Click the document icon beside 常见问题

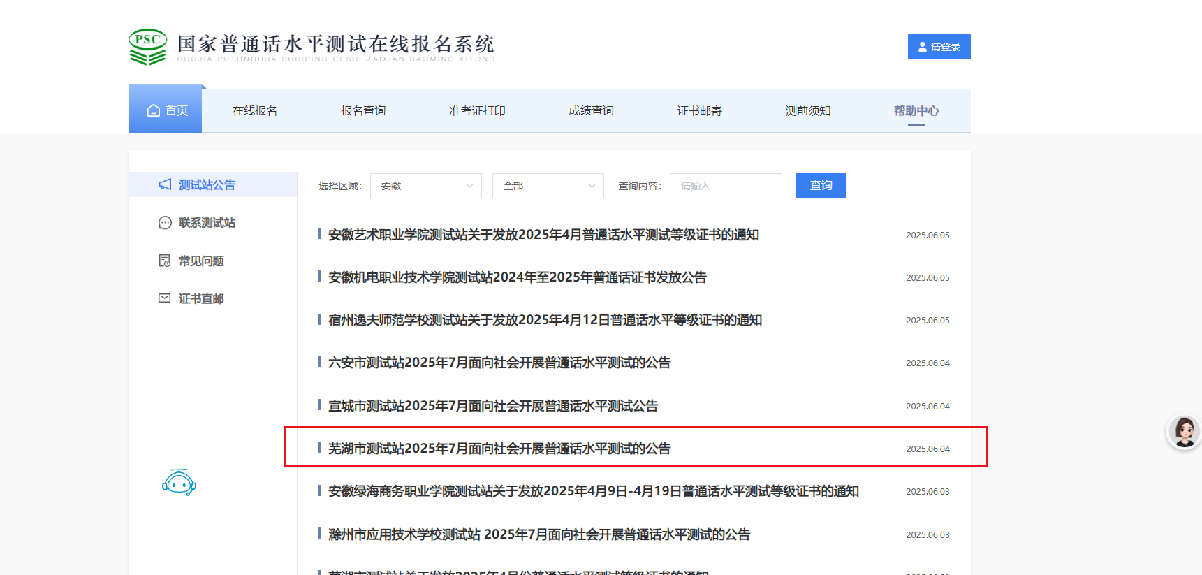pos(165,261)
